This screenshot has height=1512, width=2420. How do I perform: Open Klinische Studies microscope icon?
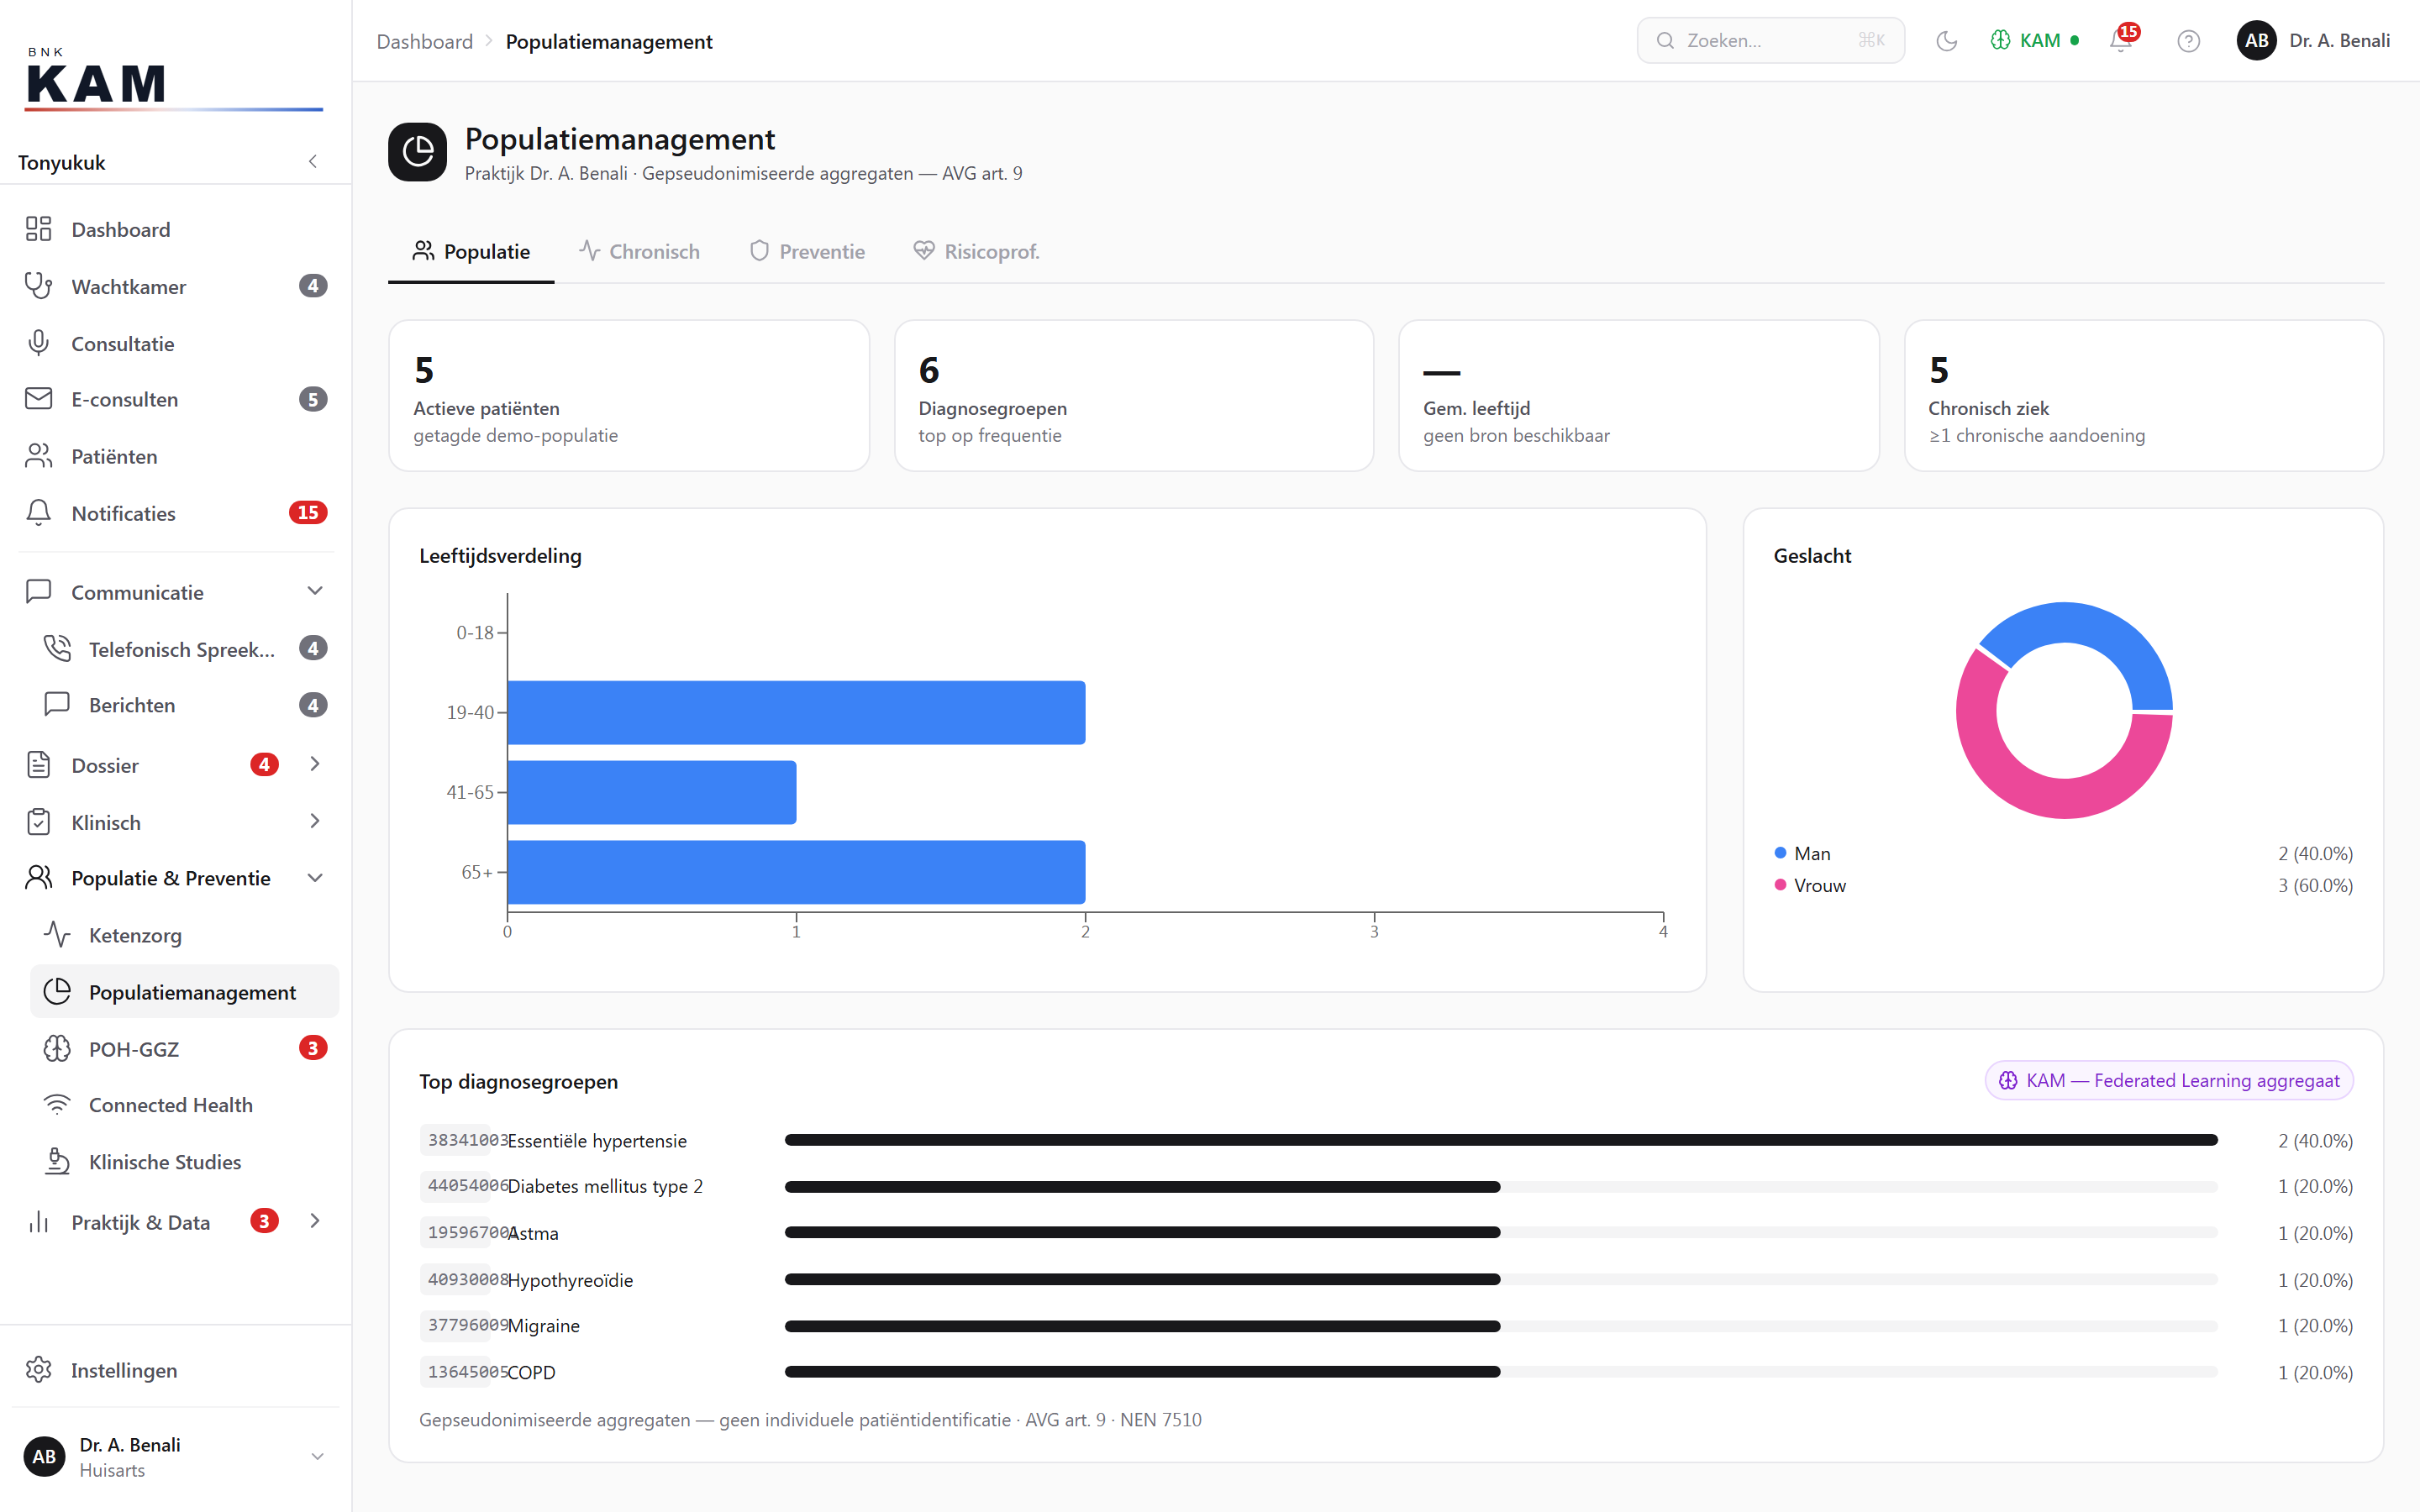57,1161
